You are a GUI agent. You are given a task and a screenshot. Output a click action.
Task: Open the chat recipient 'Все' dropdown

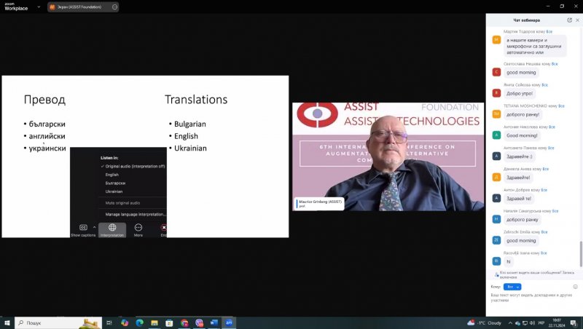[x=513, y=287]
